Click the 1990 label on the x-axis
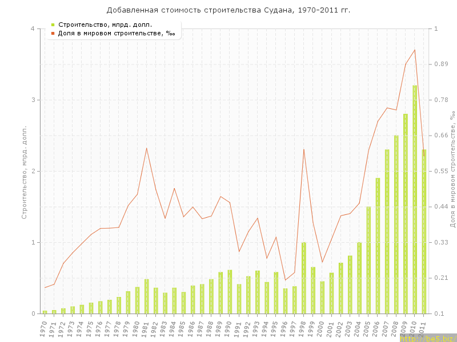The image size is (457, 342). pyautogui.click(x=228, y=328)
